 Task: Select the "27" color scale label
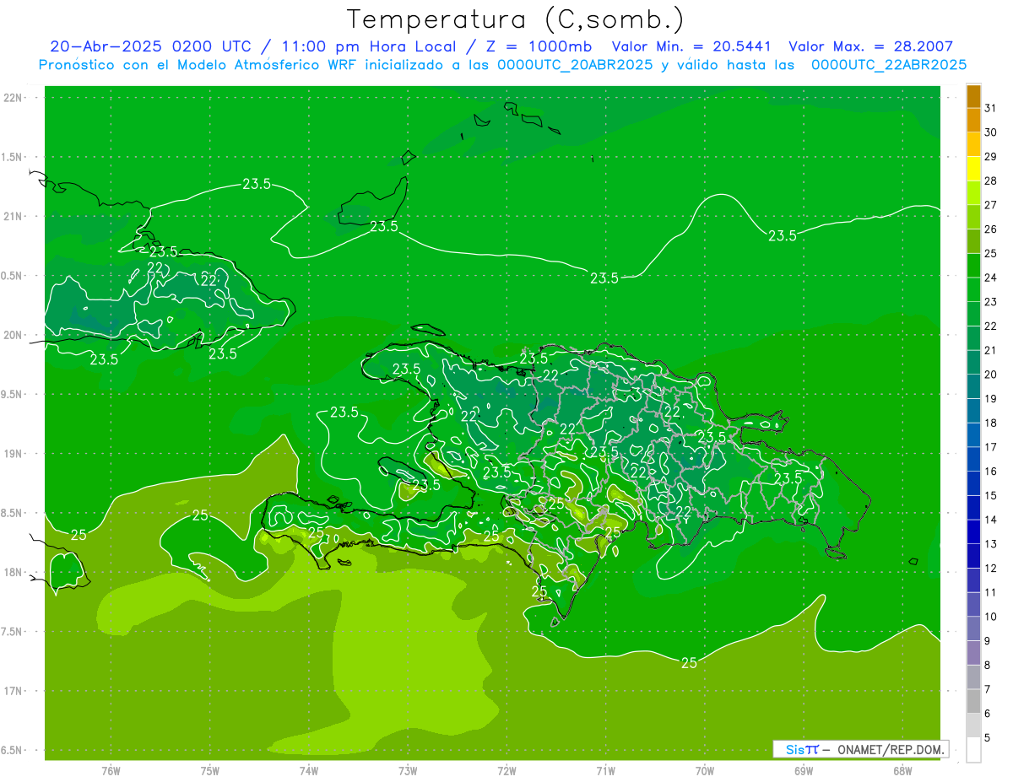pyautogui.click(x=991, y=205)
